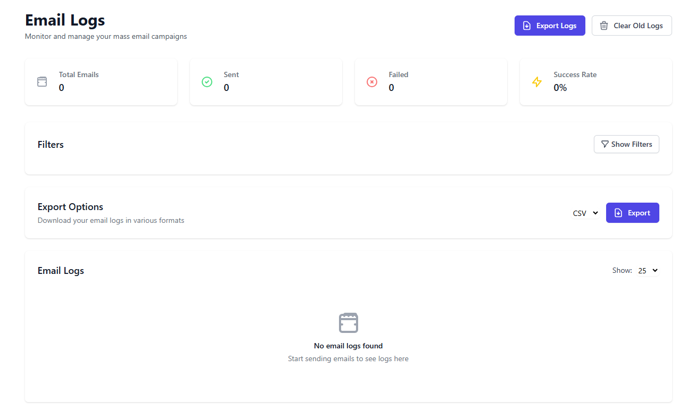Click the green checkmark icon on Sent card
This screenshot has width=687, height=409.
[x=207, y=82]
